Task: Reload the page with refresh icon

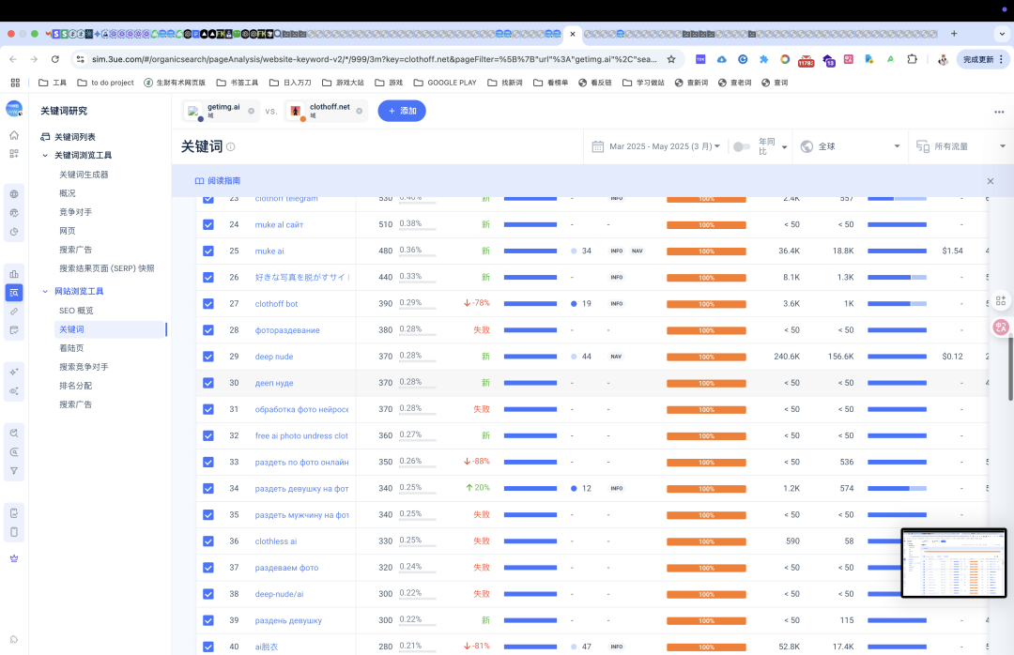Action: click(x=55, y=59)
